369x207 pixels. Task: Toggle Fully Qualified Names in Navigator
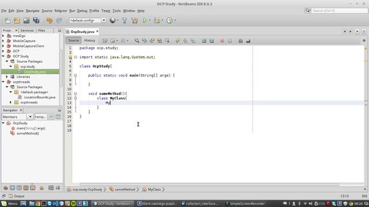pos(42,188)
